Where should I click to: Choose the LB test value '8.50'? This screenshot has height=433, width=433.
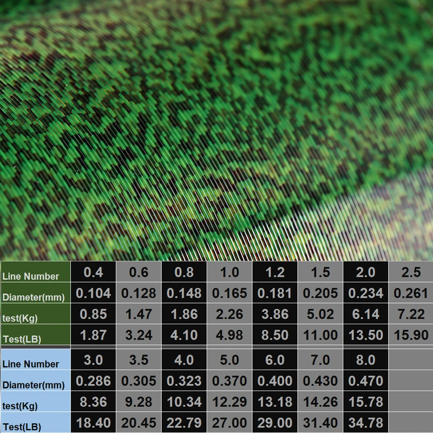[275, 334]
